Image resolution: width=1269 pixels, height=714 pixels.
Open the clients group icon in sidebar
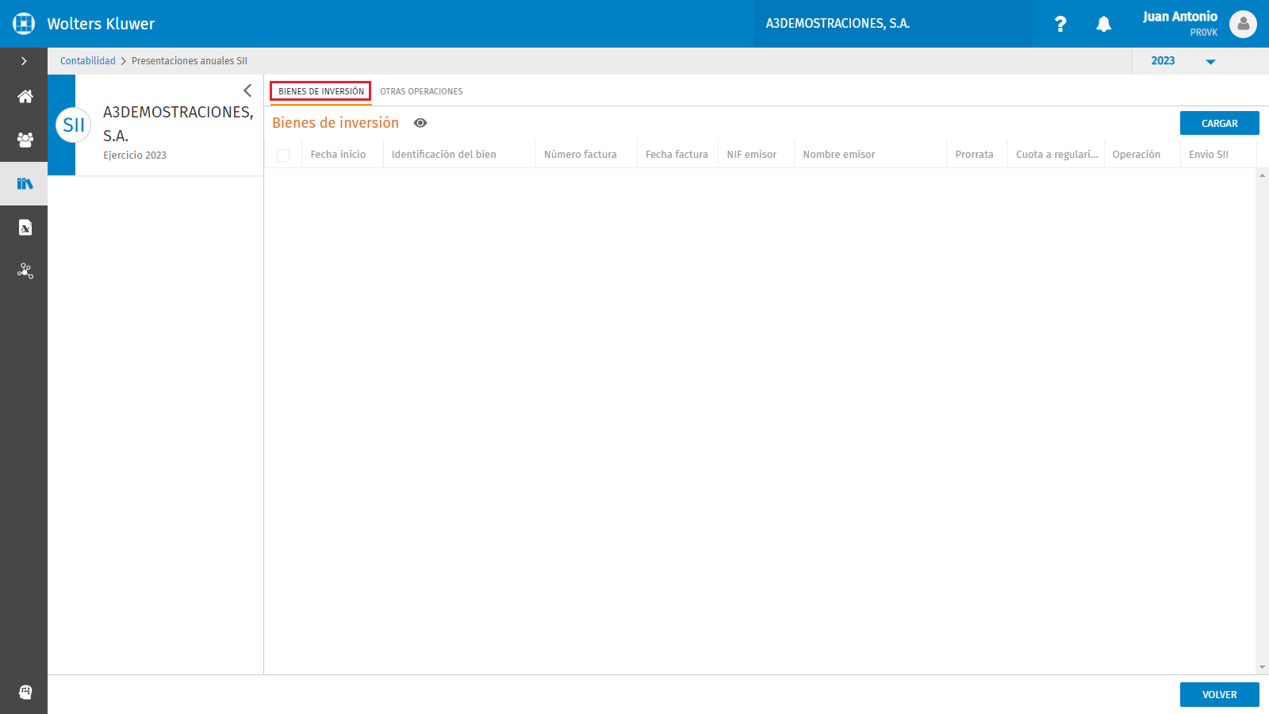pyautogui.click(x=25, y=140)
